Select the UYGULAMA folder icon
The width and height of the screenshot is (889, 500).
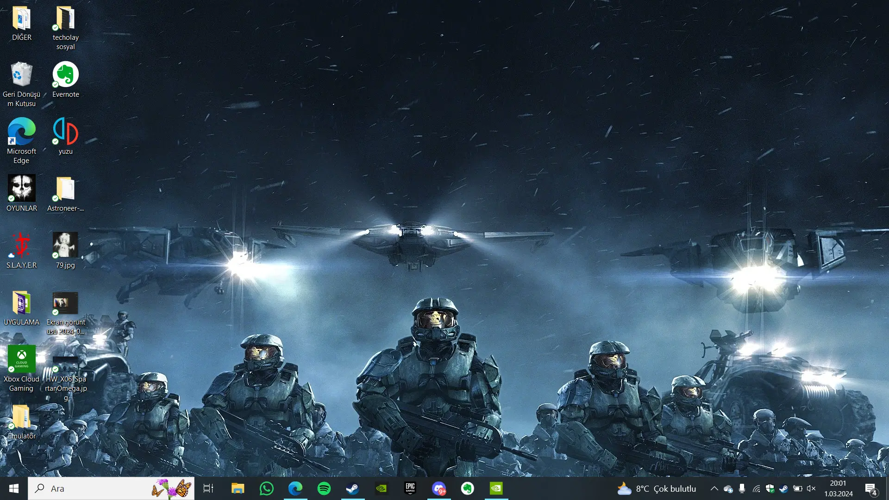tap(21, 308)
